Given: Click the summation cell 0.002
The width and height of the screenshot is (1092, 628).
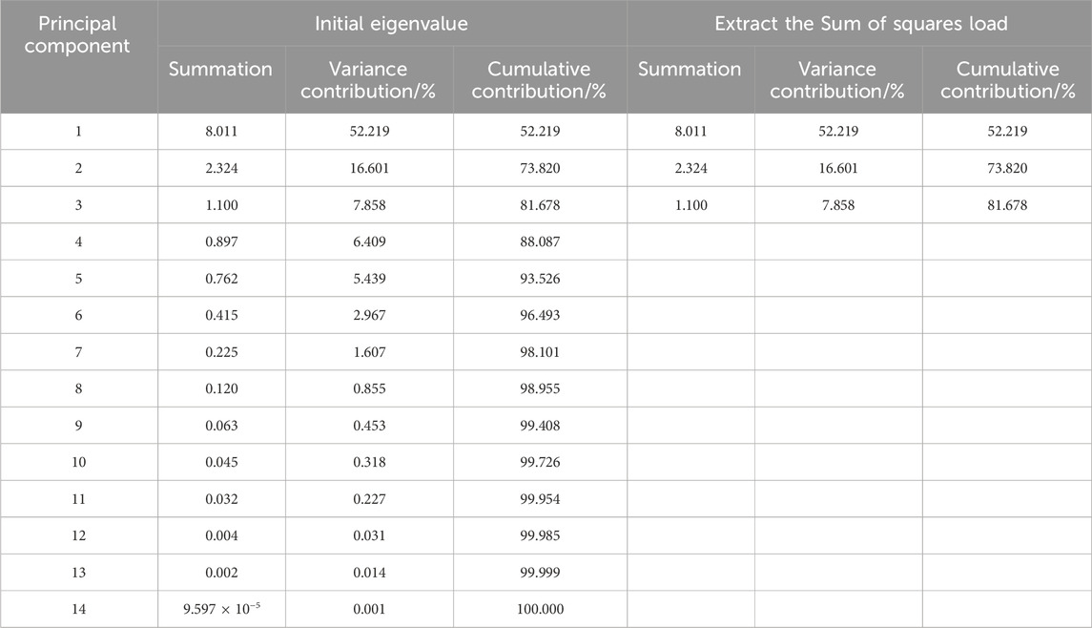Looking at the screenshot, I should tap(221, 573).
